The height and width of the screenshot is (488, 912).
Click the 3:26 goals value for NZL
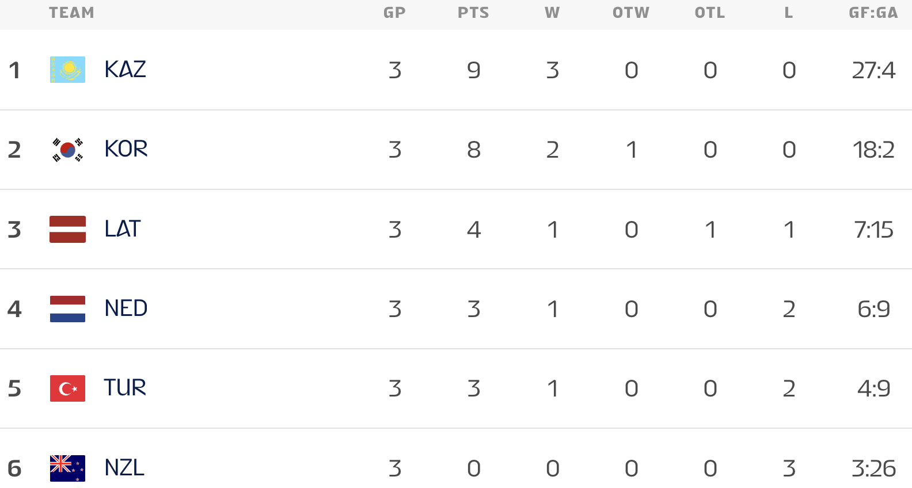click(873, 468)
